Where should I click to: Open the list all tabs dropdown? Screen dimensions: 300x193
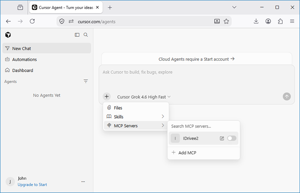pos(234,7)
